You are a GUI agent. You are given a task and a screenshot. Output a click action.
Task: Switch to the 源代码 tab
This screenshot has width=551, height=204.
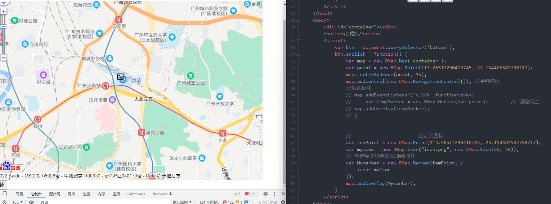click(x=55, y=194)
